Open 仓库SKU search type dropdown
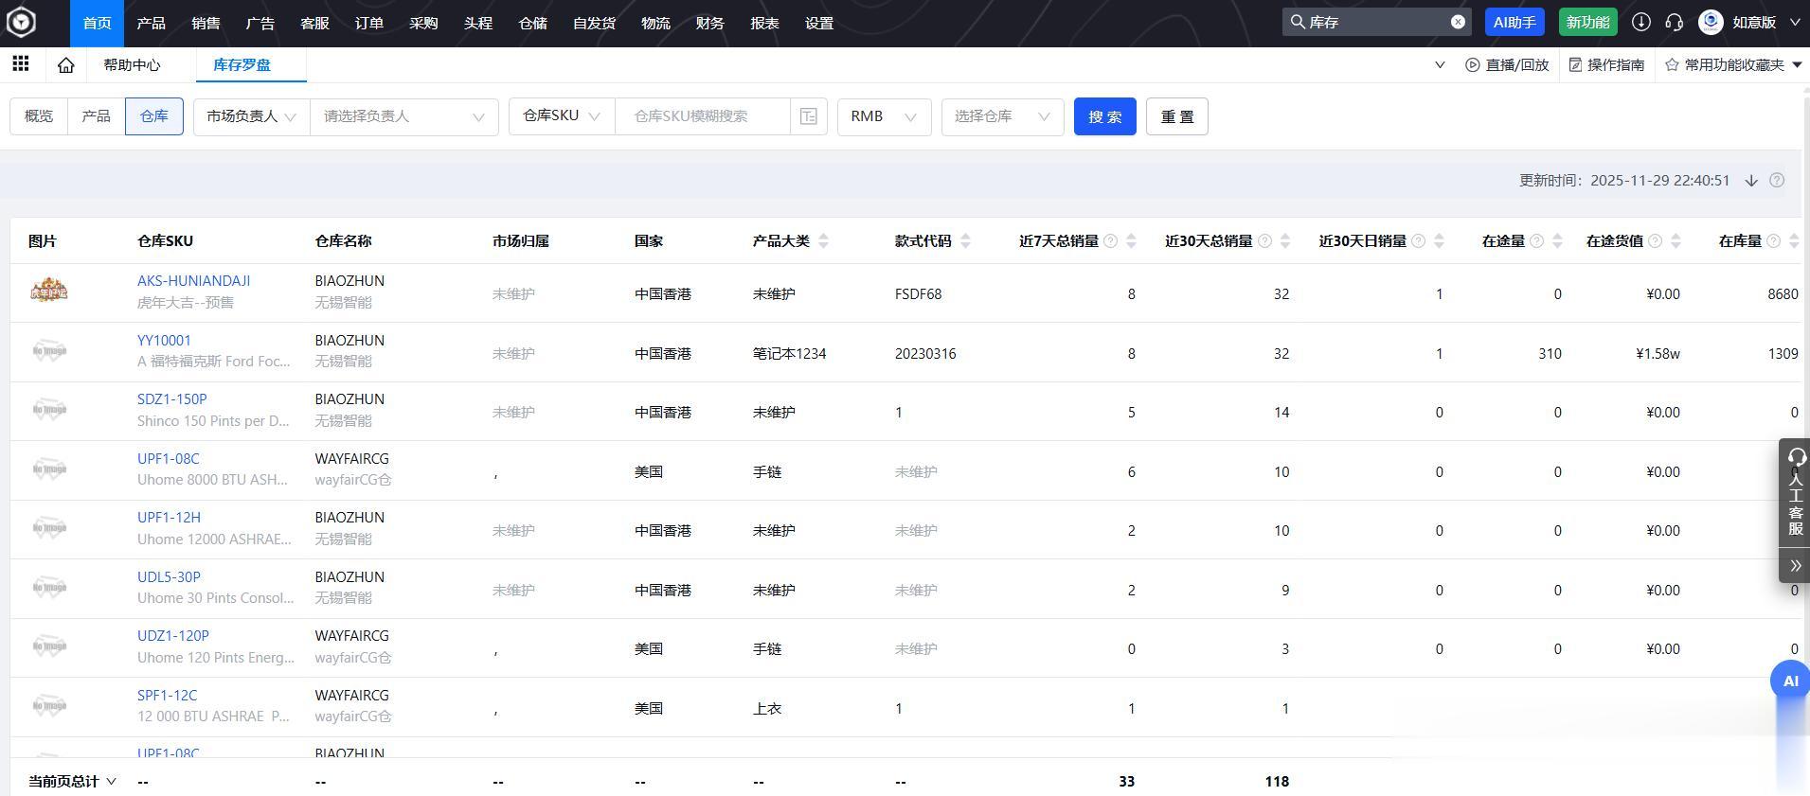1810x796 pixels. (x=562, y=116)
